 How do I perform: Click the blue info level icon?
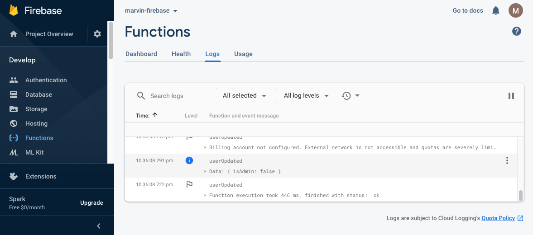189,160
